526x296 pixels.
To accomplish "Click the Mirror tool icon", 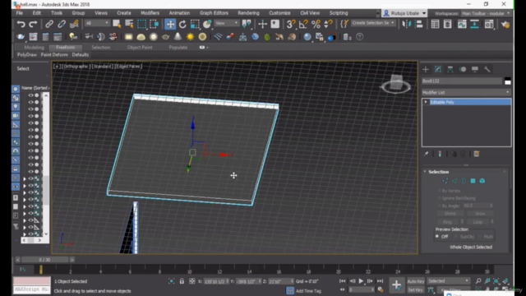I will (x=407, y=24).
